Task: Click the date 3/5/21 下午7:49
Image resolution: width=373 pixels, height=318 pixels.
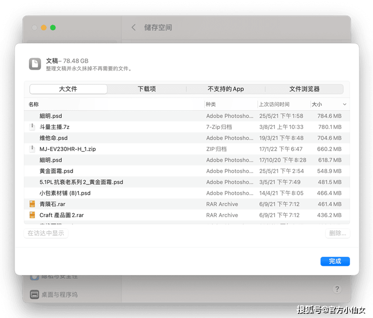Action: coord(280,182)
